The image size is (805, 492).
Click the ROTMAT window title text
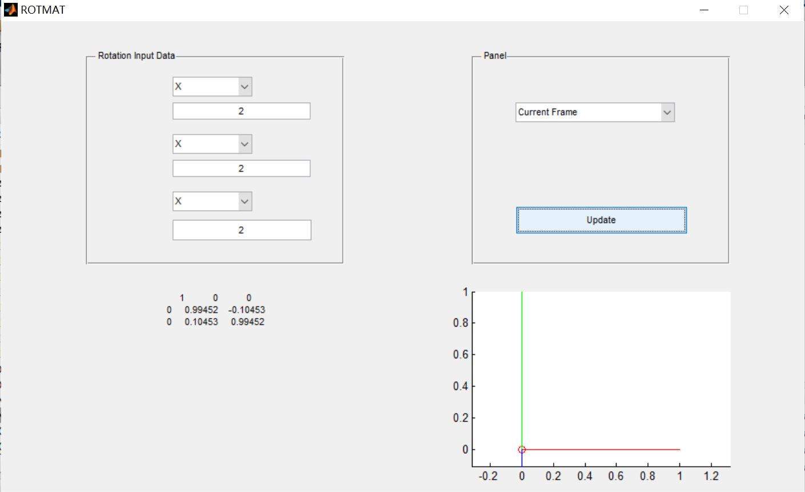pyautogui.click(x=43, y=10)
